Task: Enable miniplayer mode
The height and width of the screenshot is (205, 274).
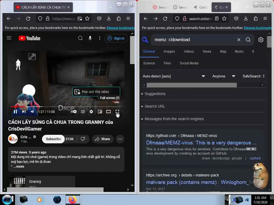Action: [100, 112]
